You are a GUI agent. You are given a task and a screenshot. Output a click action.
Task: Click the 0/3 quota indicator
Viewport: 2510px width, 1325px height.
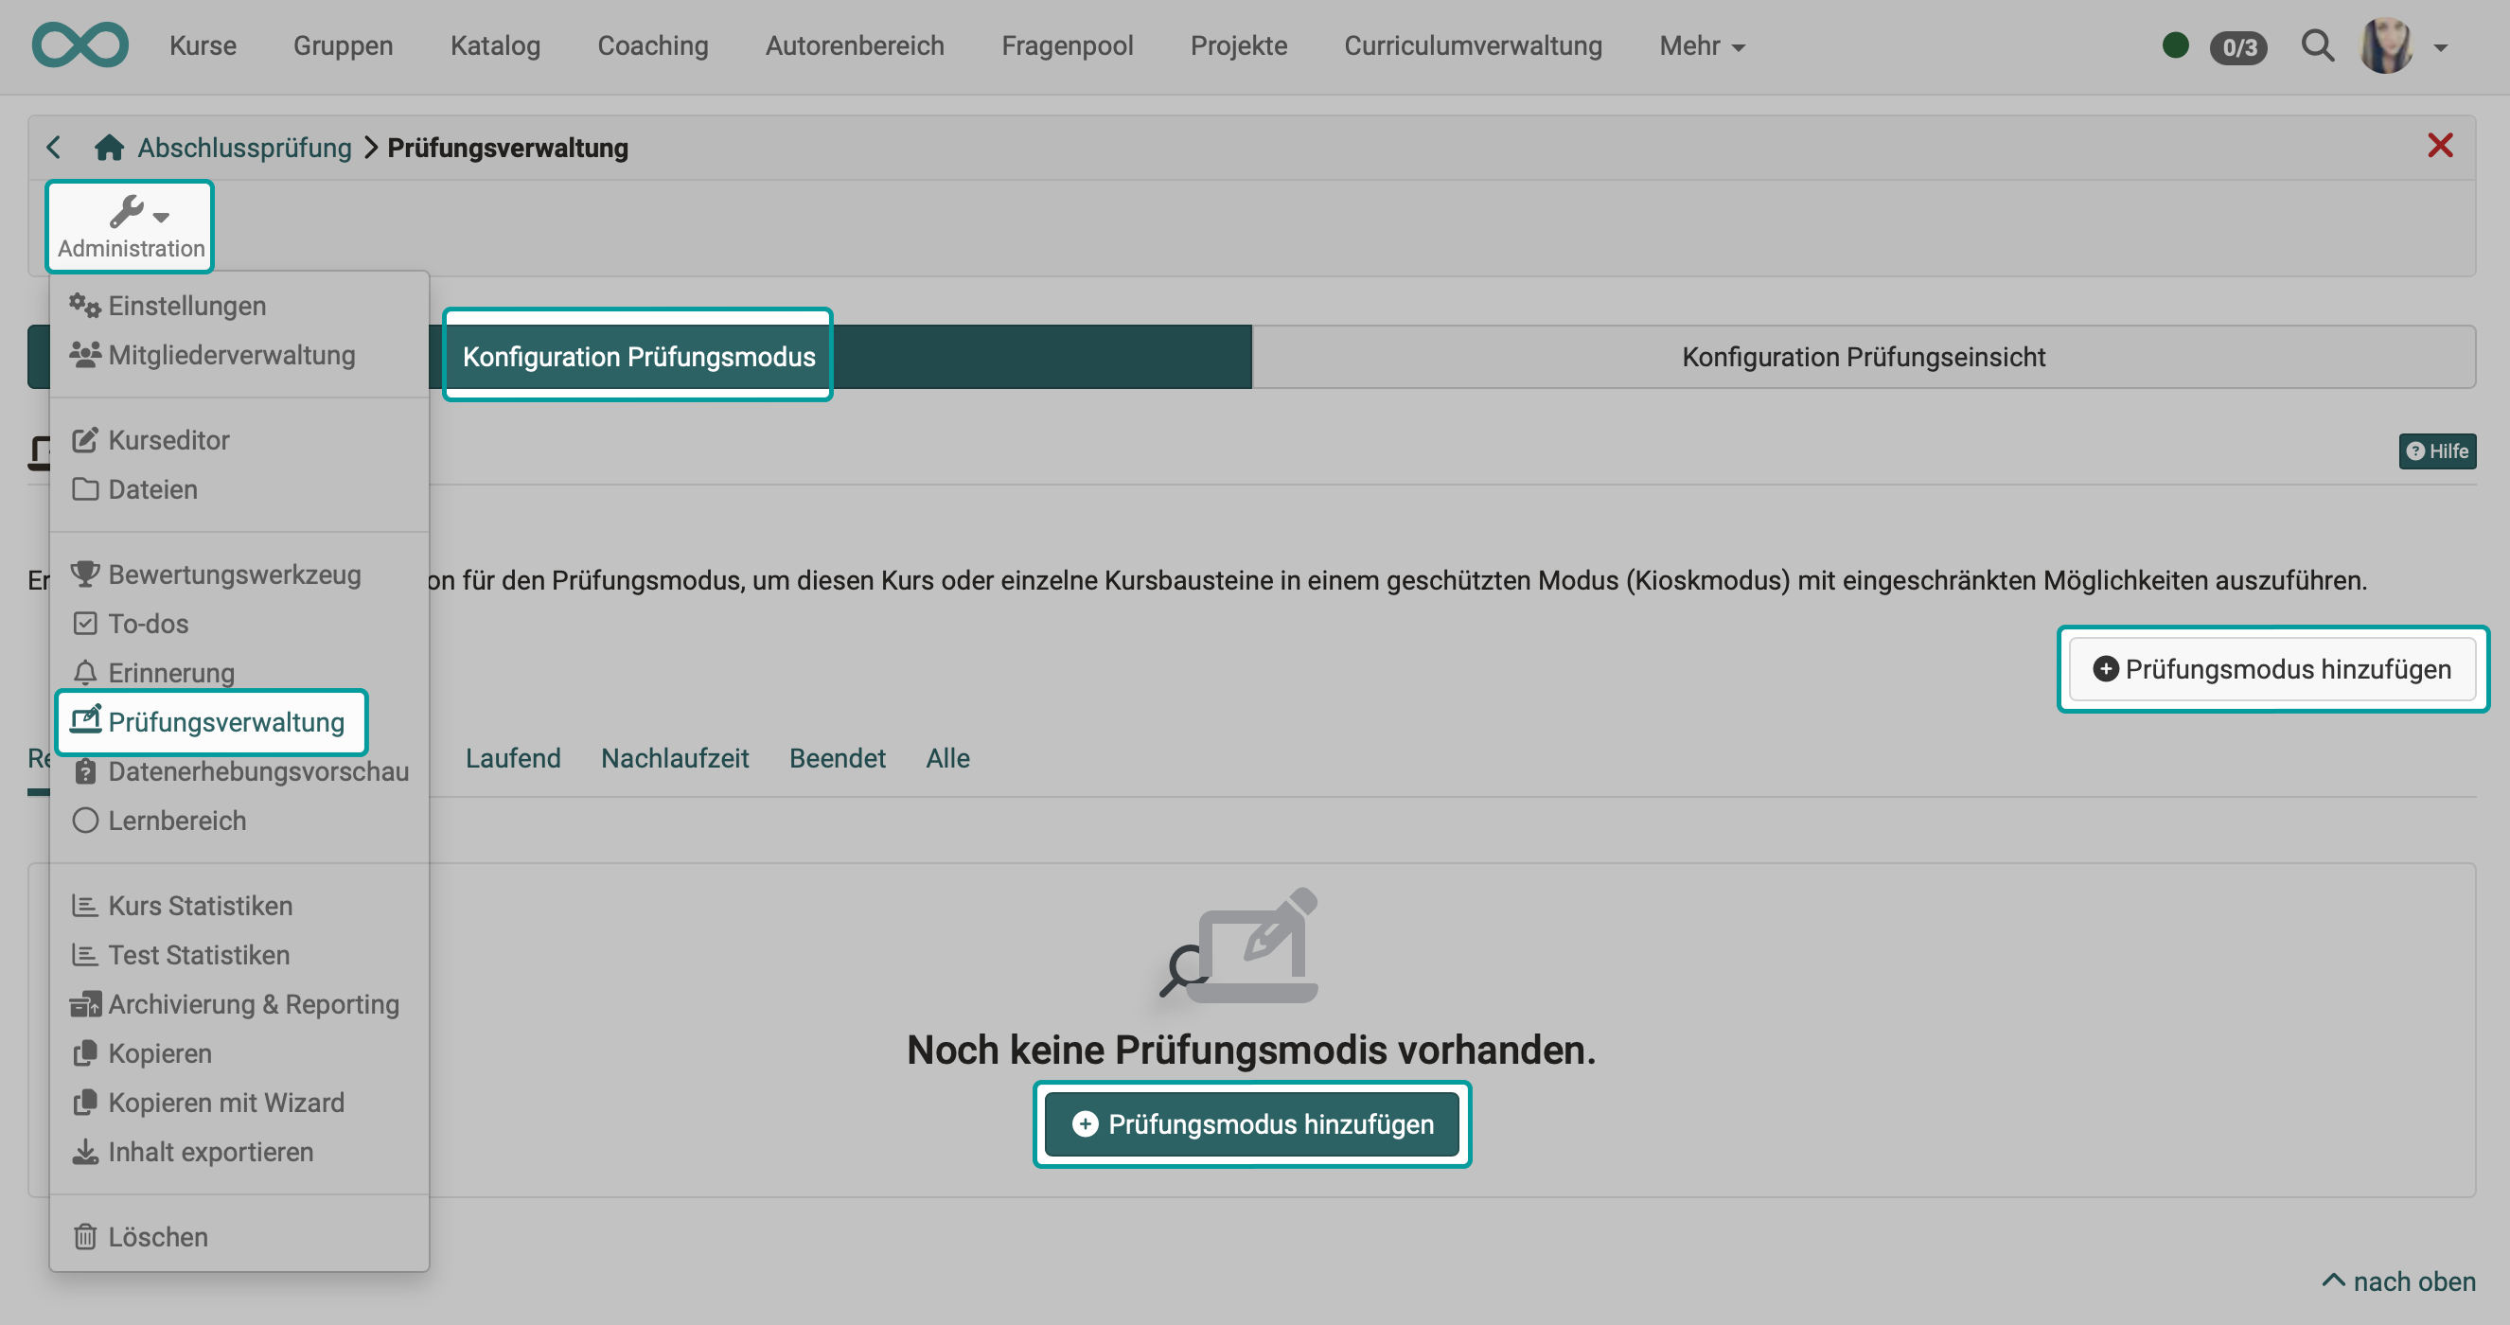pyautogui.click(x=2238, y=45)
